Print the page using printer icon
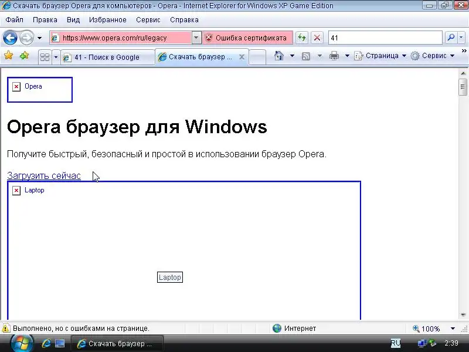469x352 pixels. point(334,56)
